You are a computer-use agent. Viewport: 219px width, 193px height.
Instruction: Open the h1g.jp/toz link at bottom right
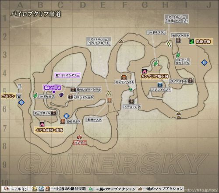pos(201,190)
